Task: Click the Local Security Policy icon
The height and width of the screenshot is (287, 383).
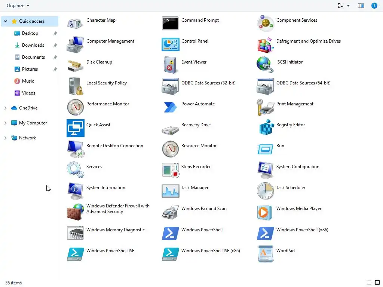Action: point(76,86)
